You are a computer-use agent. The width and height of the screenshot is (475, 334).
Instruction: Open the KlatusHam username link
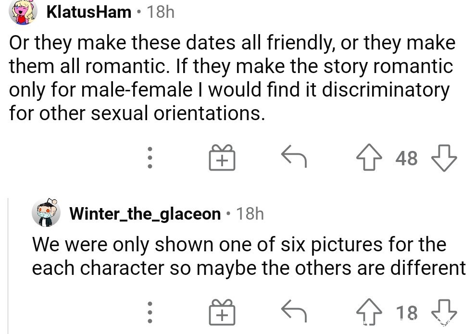coord(89,12)
